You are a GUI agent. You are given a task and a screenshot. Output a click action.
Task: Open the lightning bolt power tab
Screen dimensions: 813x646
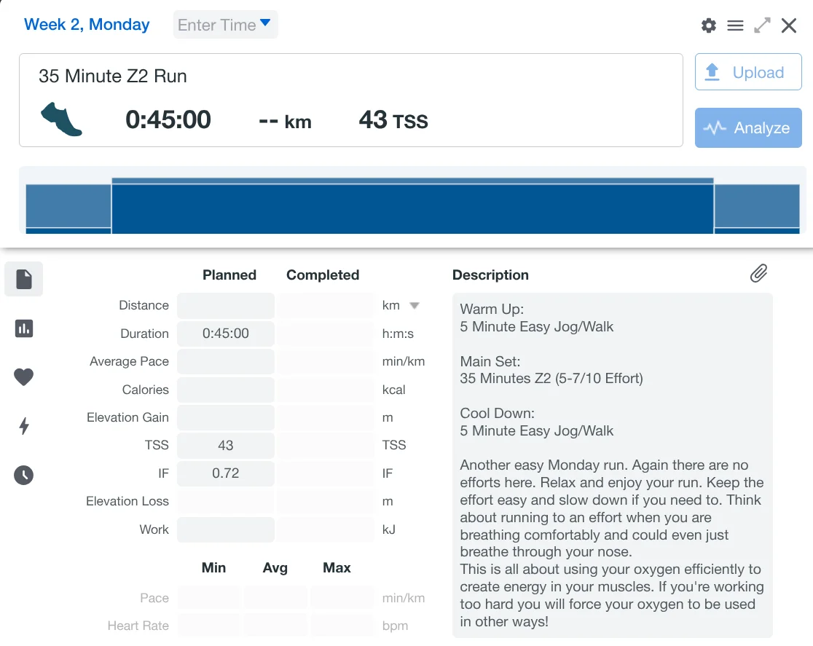coord(24,426)
